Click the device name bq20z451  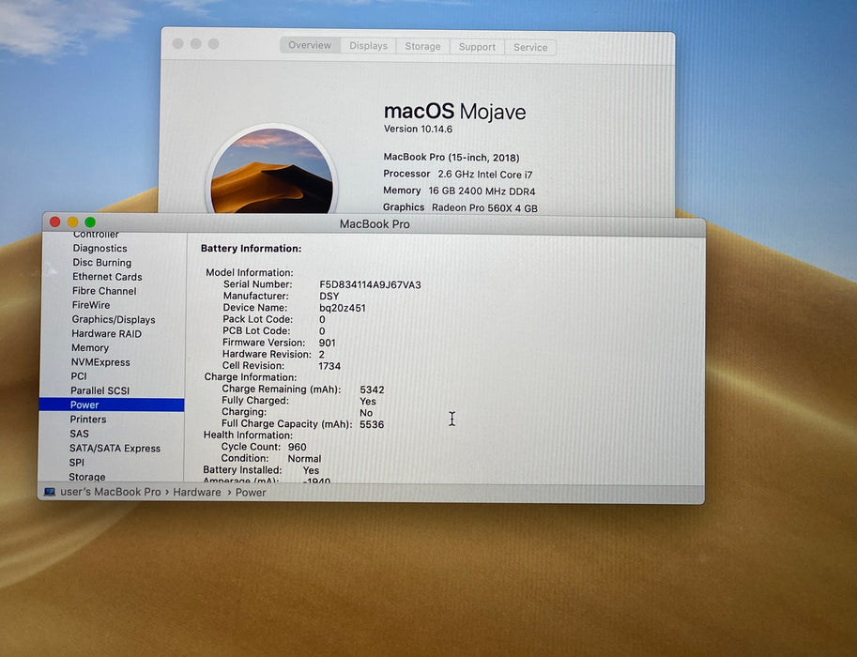(x=343, y=308)
